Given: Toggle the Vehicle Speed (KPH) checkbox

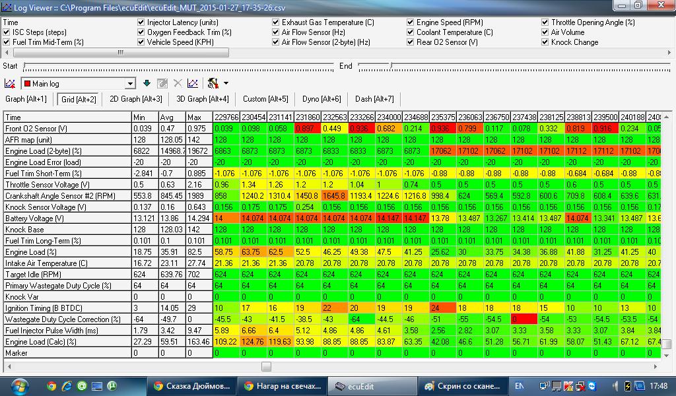Looking at the screenshot, I should (141, 42).
